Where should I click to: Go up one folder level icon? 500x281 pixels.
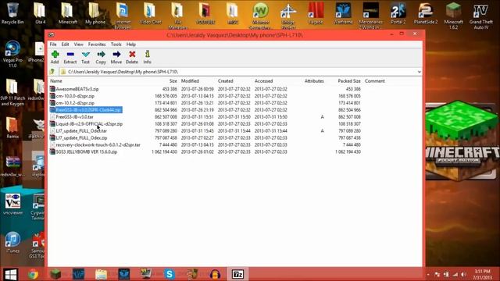pyautogui.click(x=52, y=72)
